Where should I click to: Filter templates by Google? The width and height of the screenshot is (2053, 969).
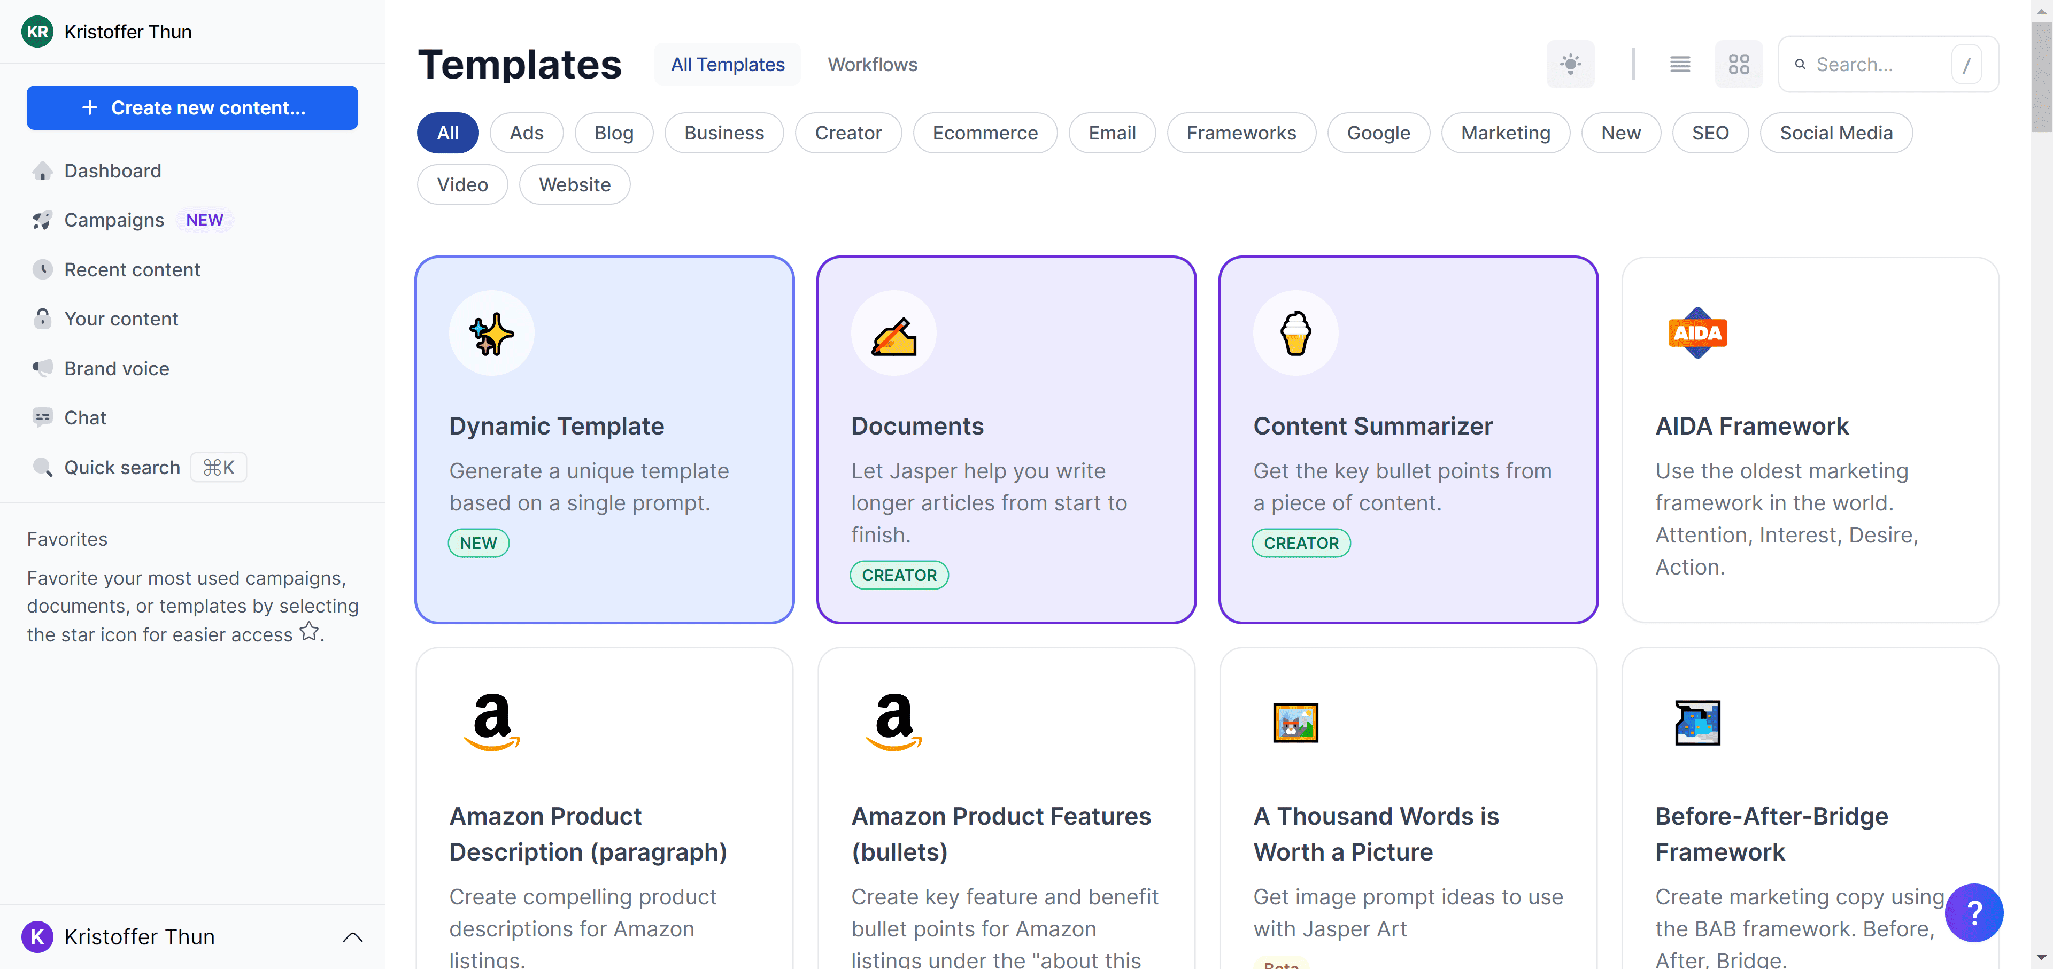[1378, 133]
